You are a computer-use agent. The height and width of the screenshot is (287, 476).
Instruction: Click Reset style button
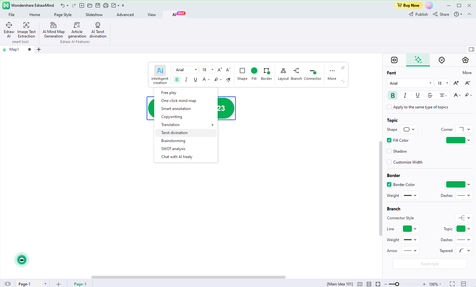click(430, 264)
